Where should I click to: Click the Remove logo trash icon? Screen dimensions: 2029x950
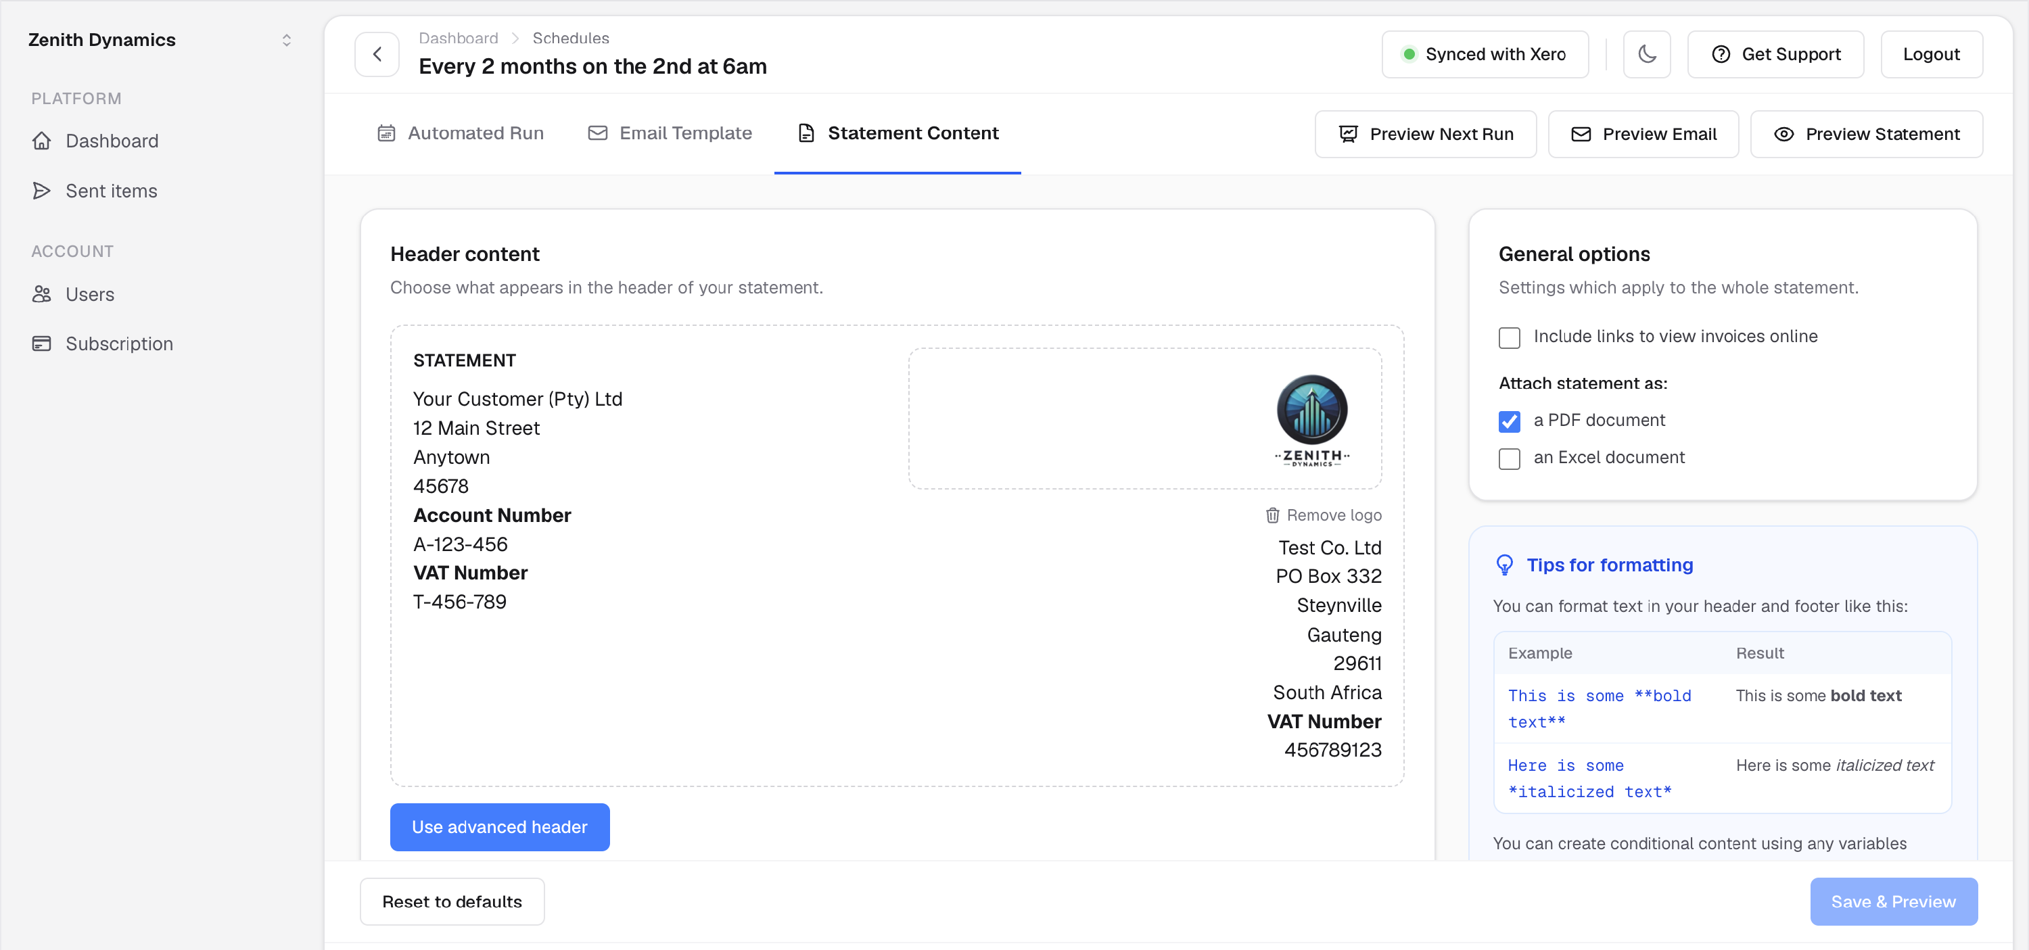1272,515
